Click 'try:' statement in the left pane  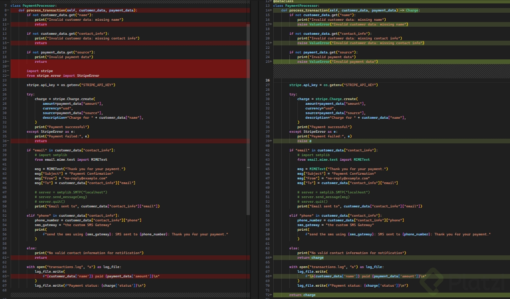click(x=31, y=94)
